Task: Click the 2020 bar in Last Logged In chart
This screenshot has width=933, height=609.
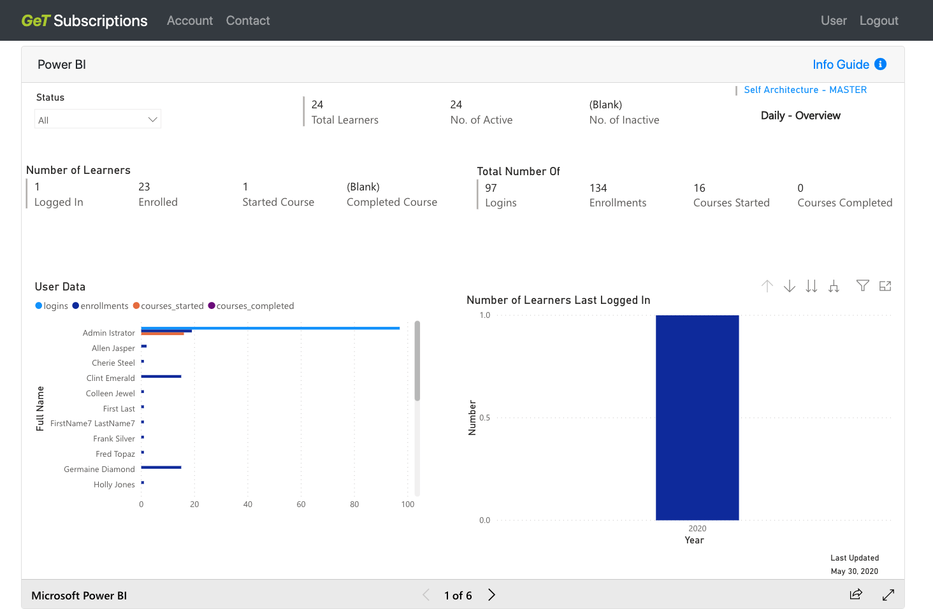Action: tap(697, 417)
